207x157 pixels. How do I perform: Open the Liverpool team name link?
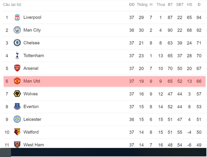(x=32, y=17)
